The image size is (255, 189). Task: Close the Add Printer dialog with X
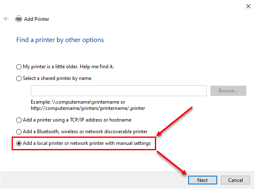click(248, 6)
